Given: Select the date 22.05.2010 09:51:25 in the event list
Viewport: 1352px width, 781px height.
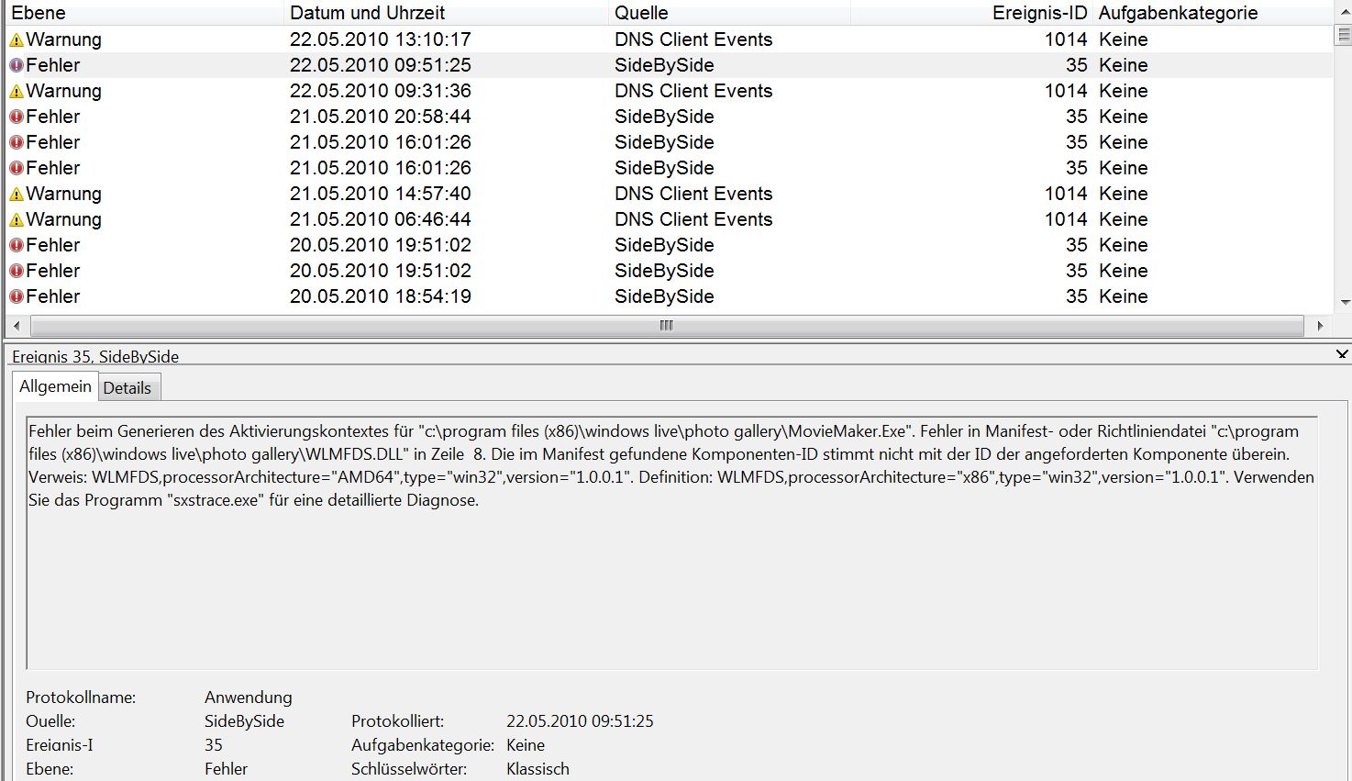Looking at the screenshot, I should click(x=381, y=65).
